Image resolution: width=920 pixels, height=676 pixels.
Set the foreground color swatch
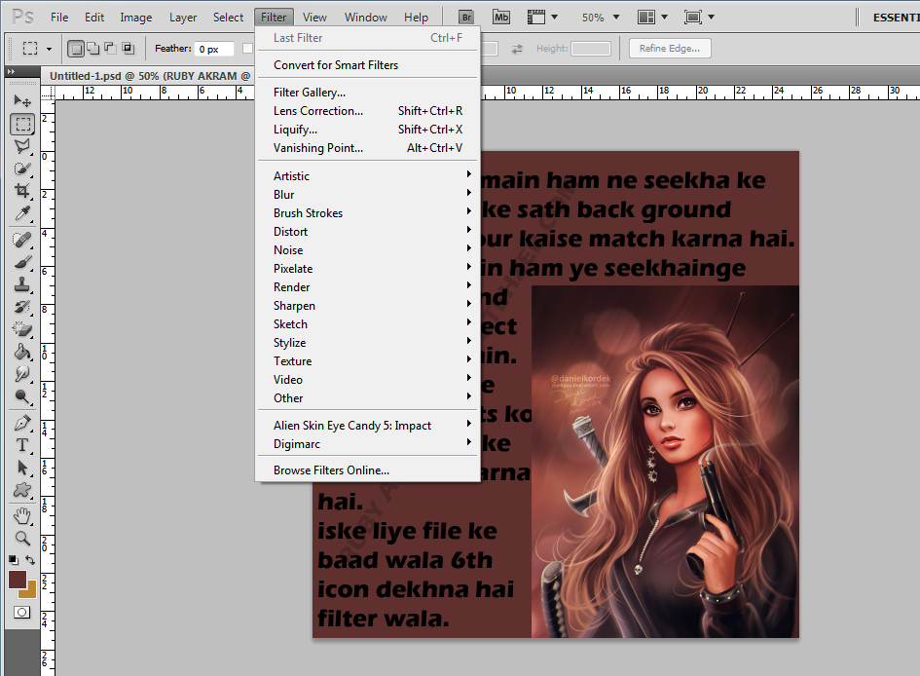tap(17, 580)
